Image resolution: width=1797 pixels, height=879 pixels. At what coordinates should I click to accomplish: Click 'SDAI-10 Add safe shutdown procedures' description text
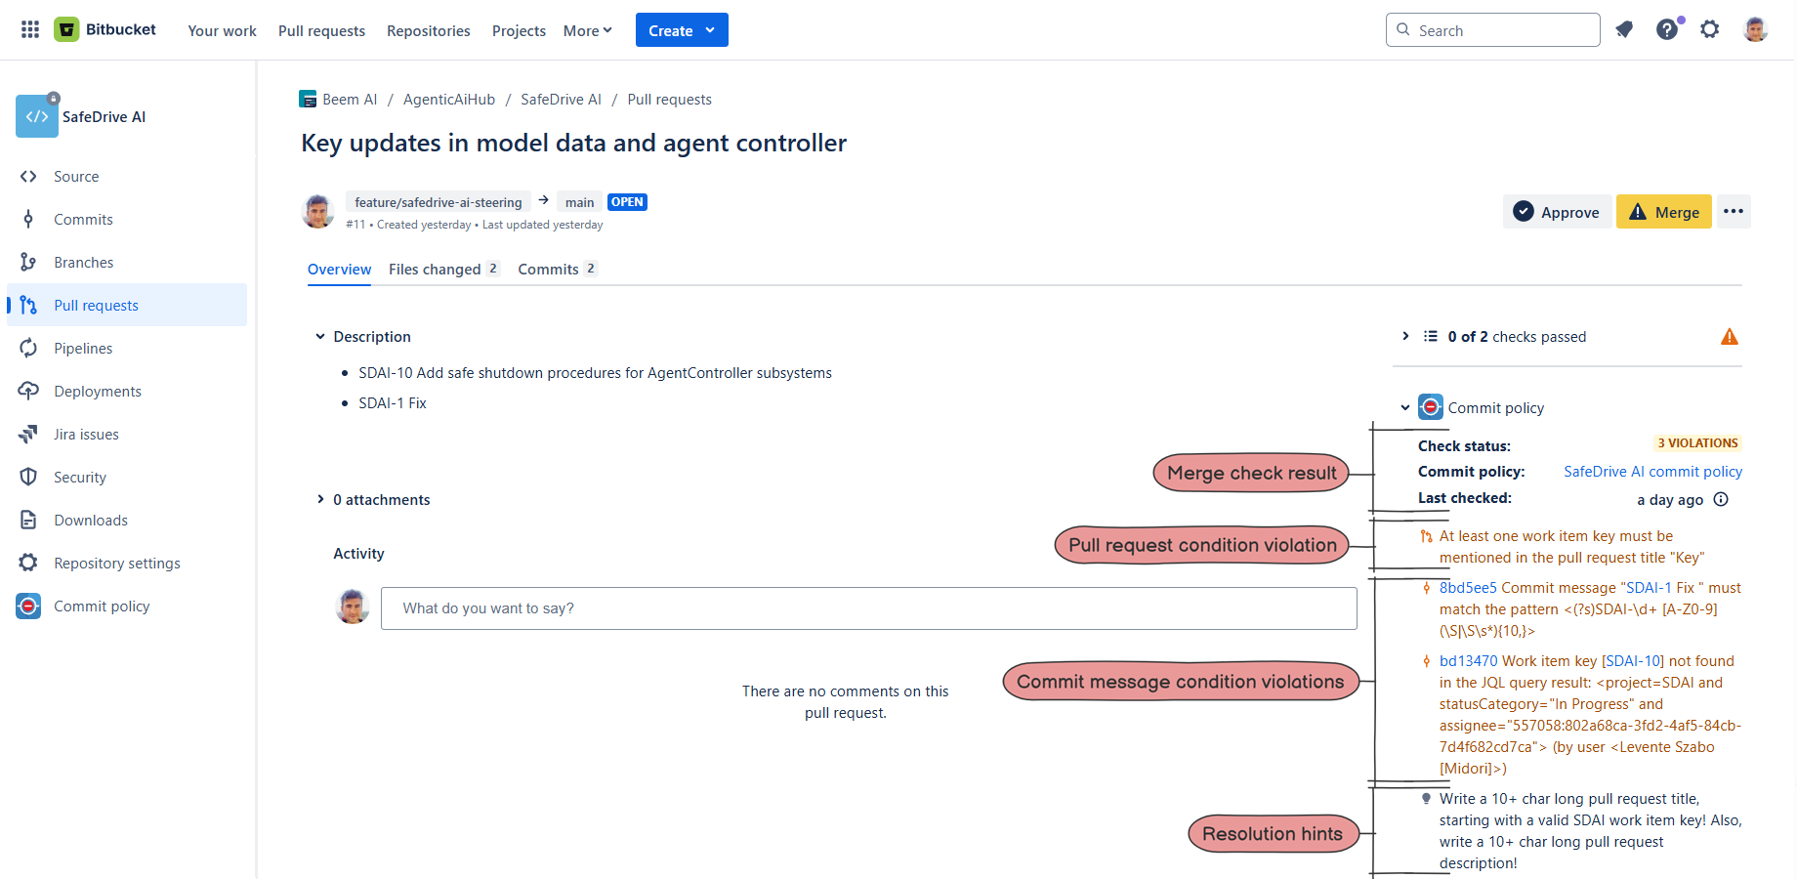pyautogui.click(x=595, y=373)
